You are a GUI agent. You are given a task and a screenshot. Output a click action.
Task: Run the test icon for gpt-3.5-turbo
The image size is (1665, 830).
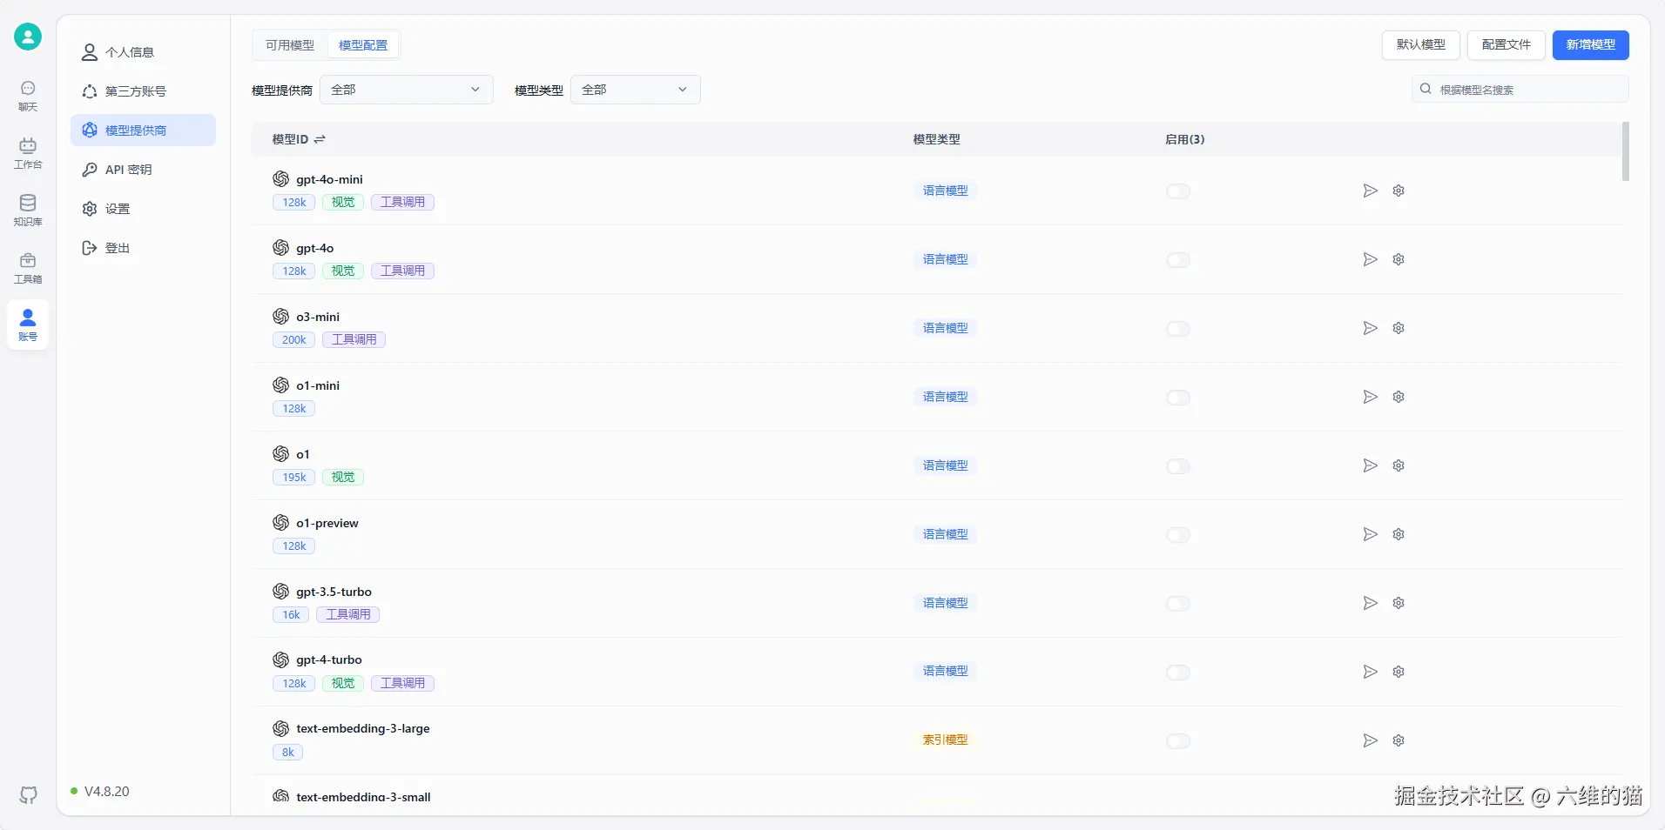coord(1370,603)
